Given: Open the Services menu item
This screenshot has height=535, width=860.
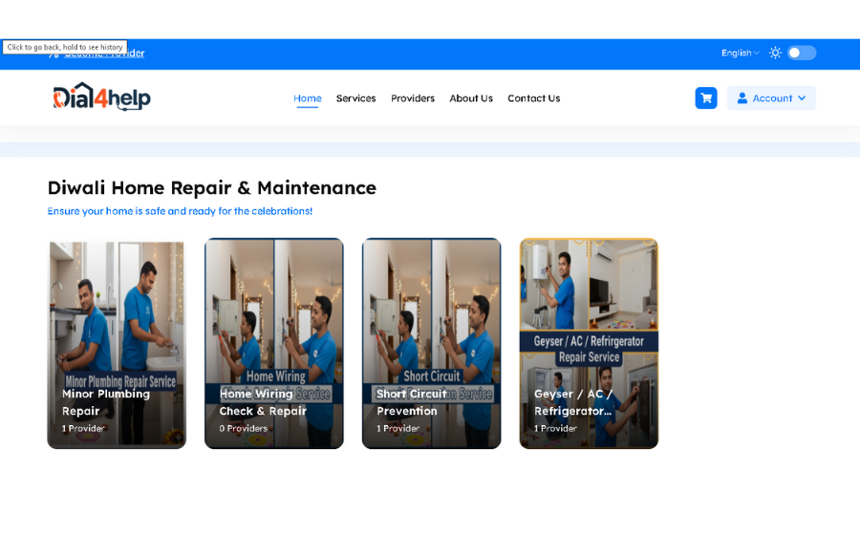Looking at the screenshot, I should point(356,98).
